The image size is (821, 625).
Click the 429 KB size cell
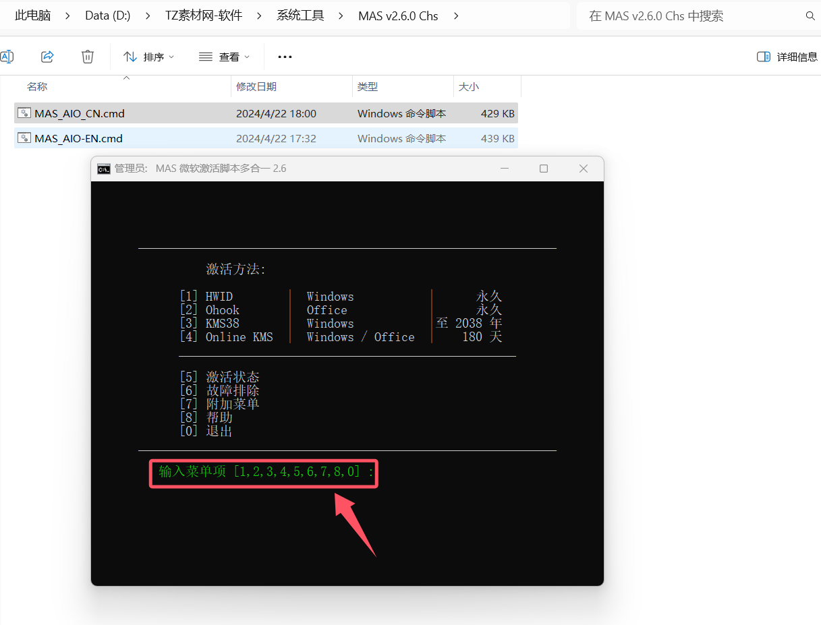coord(498,114)
